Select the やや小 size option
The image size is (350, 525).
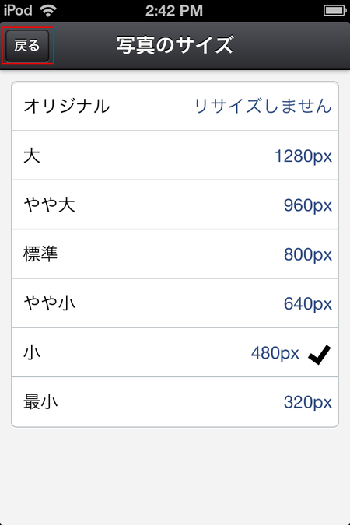[175, 303]
